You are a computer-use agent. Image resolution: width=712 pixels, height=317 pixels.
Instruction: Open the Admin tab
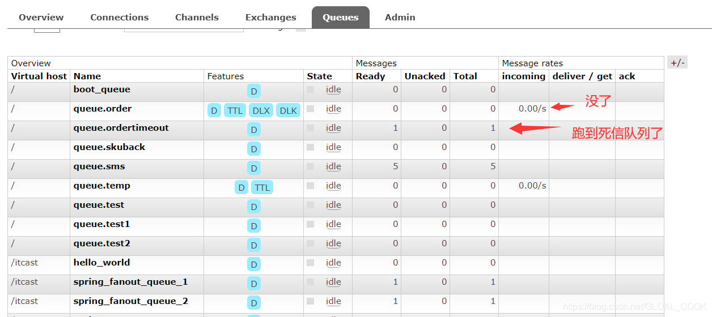(x=400, y=18)
